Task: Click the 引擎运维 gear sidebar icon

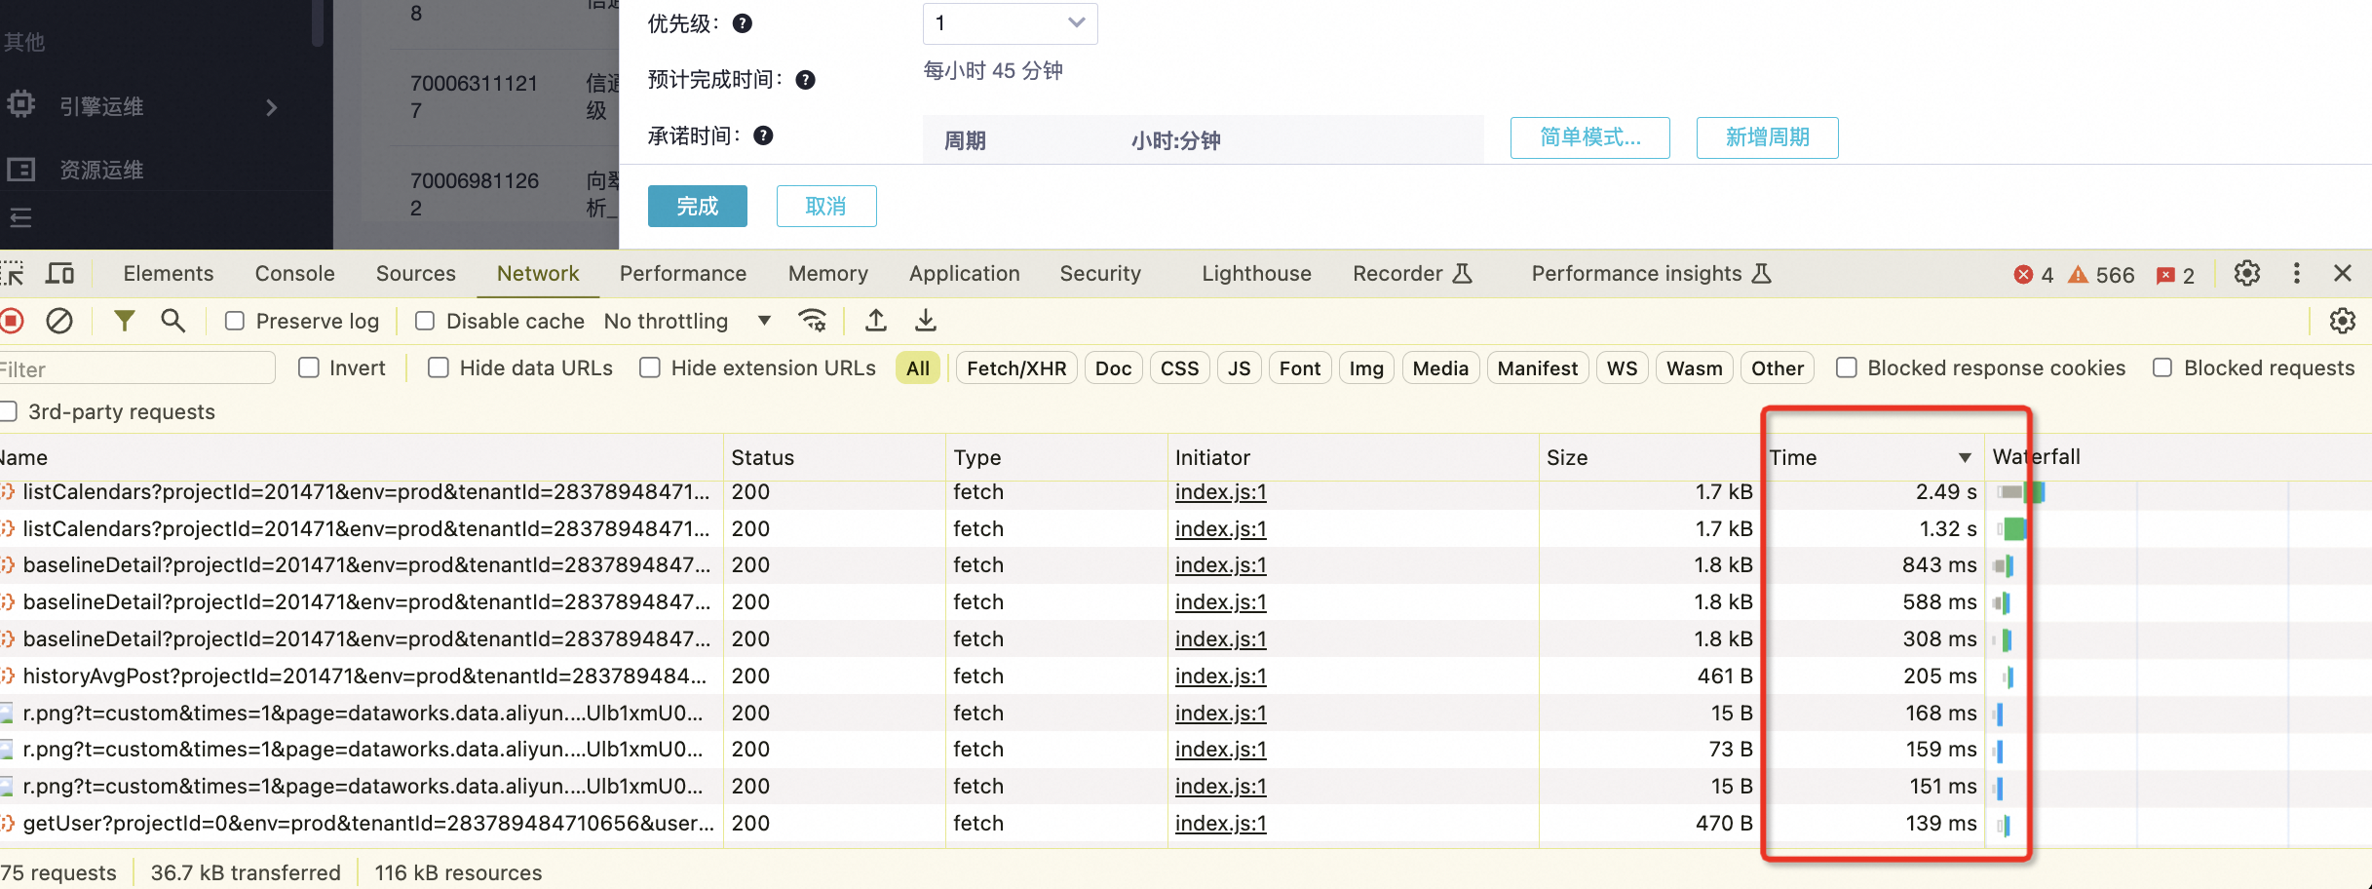Action: pos(20,104)
